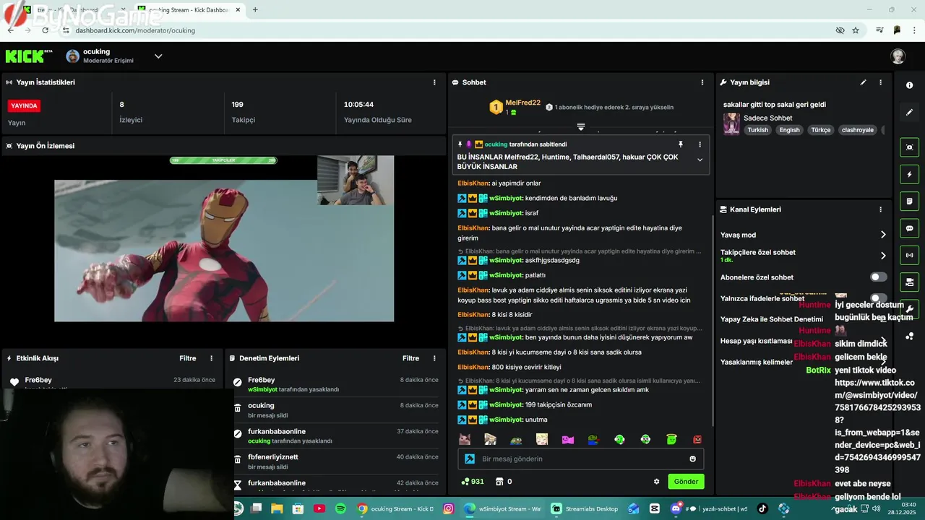
Task: Filter Denetim Eylemleri with Filtre
Action: [411, 358]
